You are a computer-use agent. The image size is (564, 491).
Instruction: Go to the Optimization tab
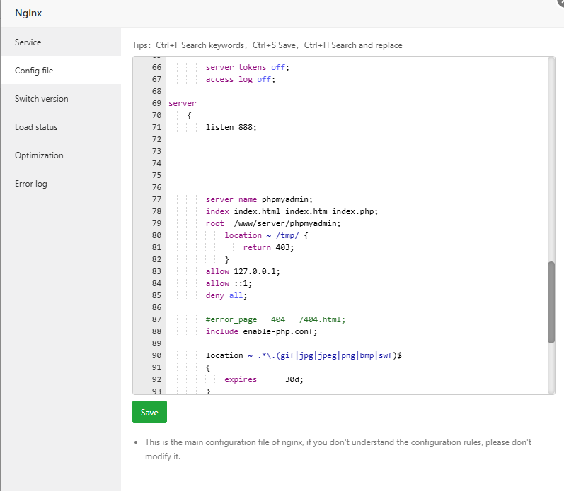pyautogui.click(x=39, y=155)
